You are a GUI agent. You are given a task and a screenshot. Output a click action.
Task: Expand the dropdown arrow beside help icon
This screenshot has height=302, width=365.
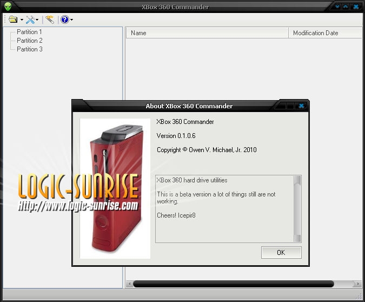71,20
